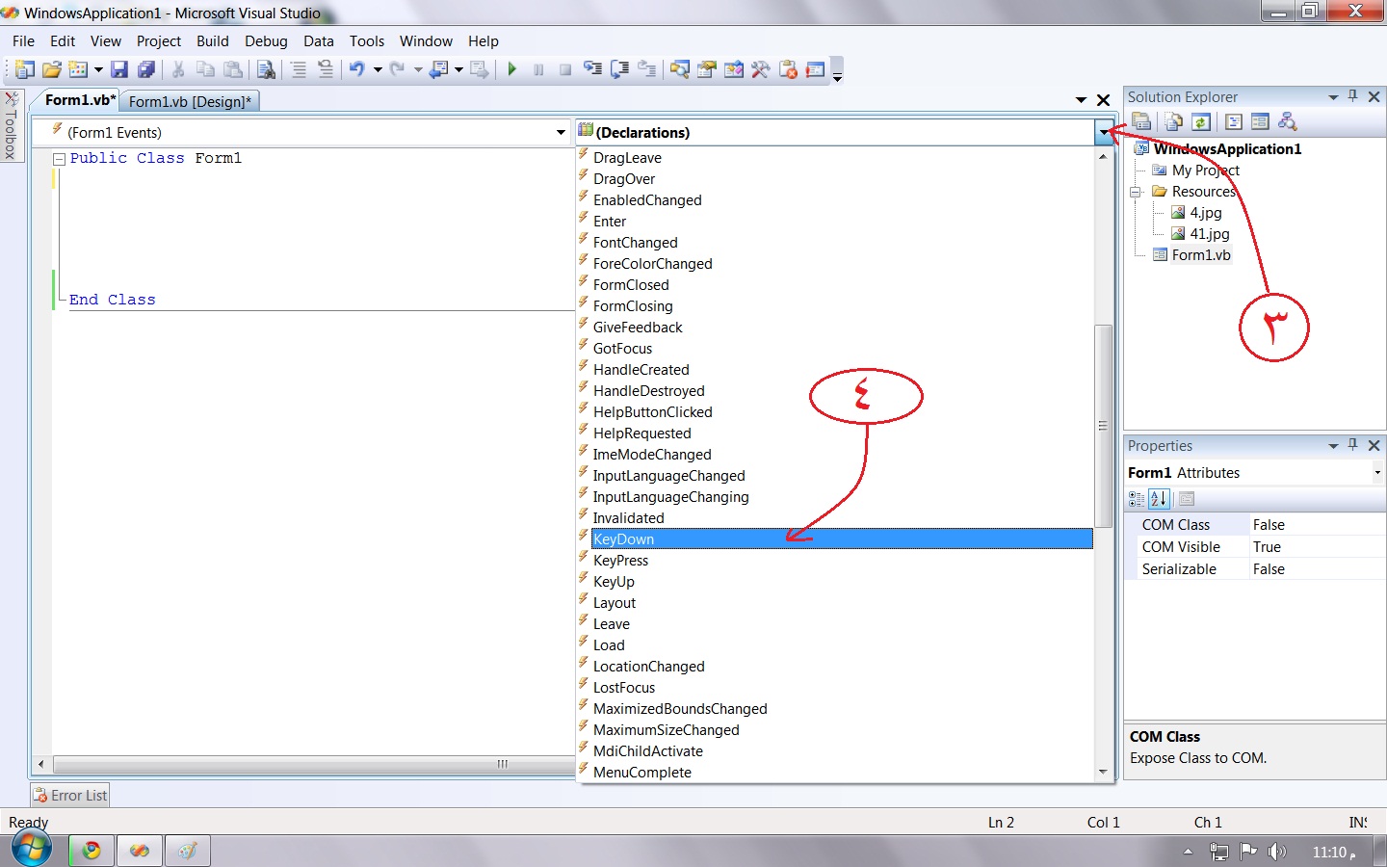Click the Save All toolbar icon
Viewport: 1387px width, 867px height.
pos(146,69)
